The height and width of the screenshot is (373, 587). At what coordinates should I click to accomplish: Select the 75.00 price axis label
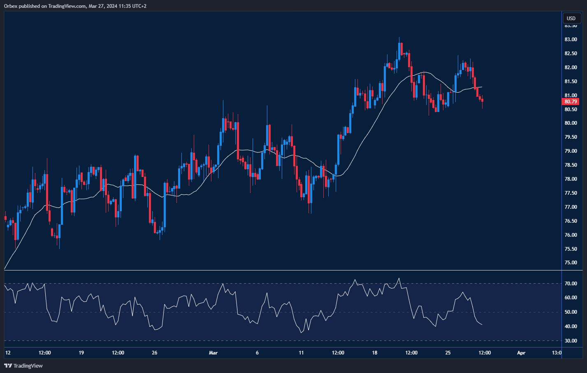tap(571, 263)
